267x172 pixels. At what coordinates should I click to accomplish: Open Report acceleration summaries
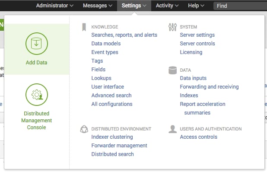pos(203,108)
